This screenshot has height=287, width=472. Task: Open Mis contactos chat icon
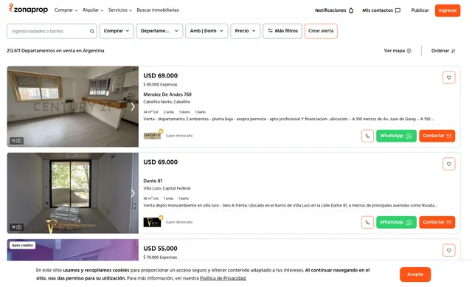(398, 10)
